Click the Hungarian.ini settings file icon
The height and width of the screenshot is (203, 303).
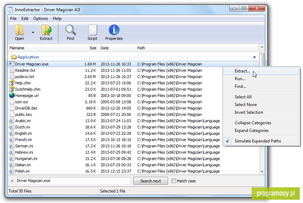(12, 159)
